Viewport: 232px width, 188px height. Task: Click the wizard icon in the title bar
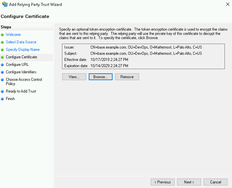pyautogui.click(x=5, y=5)
